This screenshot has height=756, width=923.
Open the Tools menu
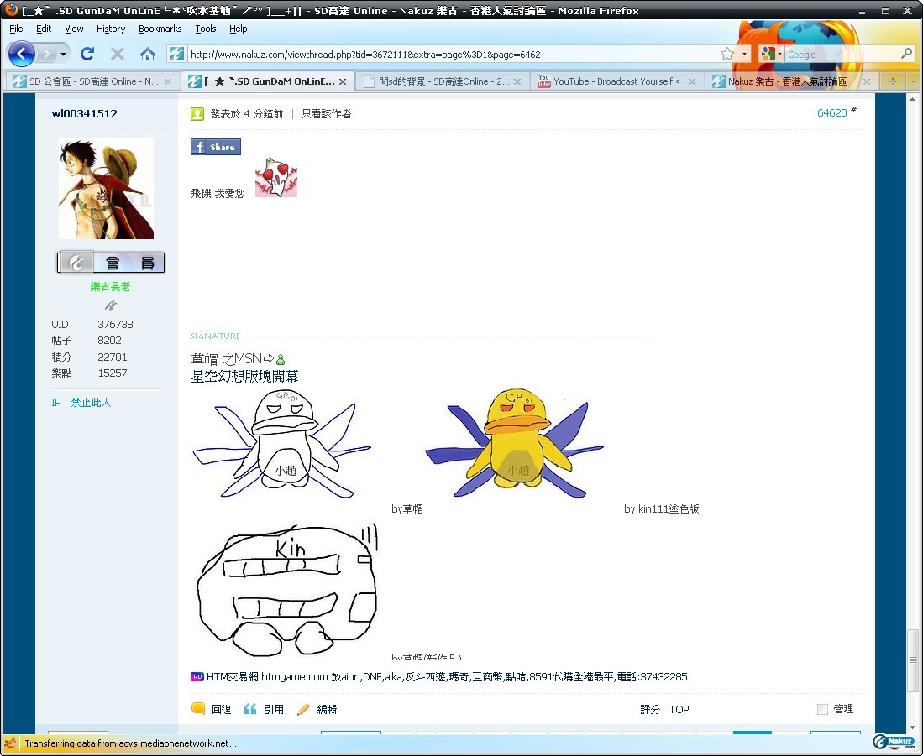(206, 29)
